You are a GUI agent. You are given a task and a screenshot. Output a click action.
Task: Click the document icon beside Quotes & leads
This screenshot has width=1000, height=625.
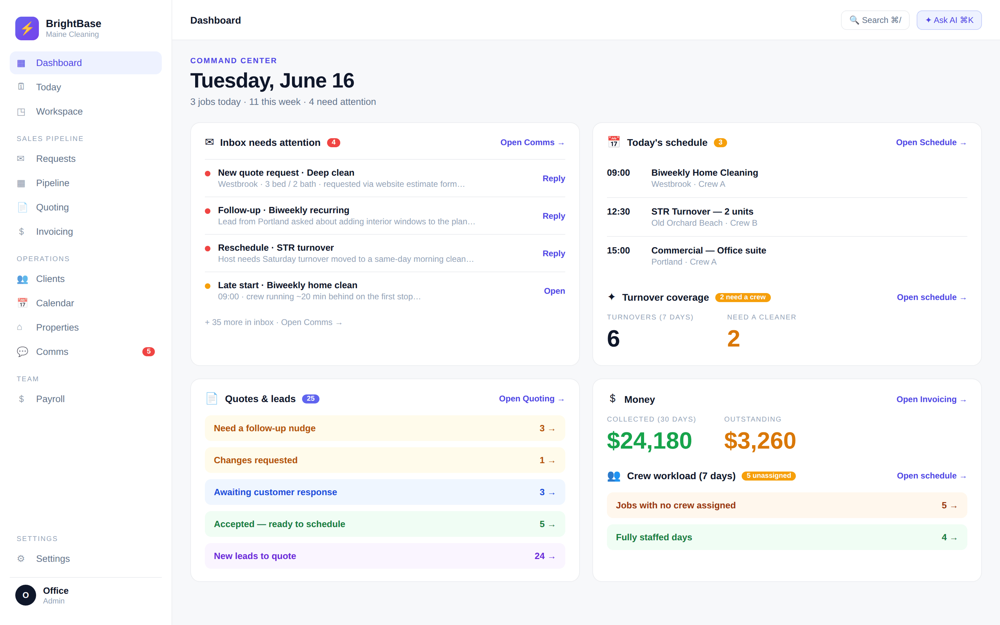pyautogui.click(x=211, y=399)
